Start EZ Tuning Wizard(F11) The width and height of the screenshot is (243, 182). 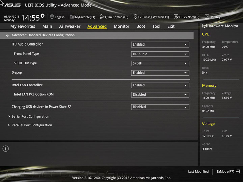pyautogui.click(x=154, y=17)
